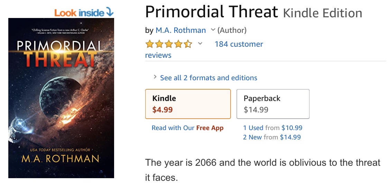This screenshot has height=183, width=389.
Task: Click the half-filled fifth star icon
Action: click(x=188, y=44)
